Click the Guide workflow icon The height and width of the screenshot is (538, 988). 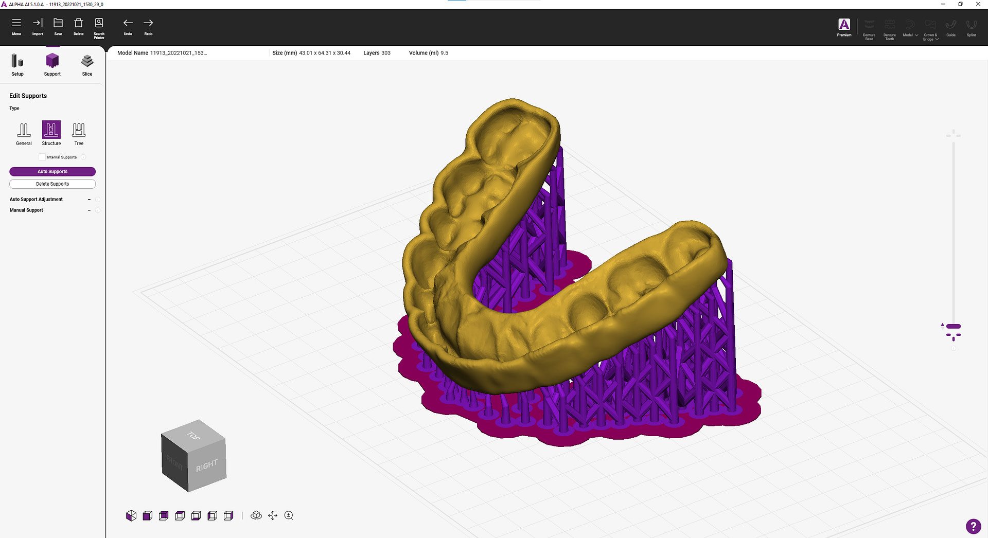pyautogui.click(x=950, y=27)
